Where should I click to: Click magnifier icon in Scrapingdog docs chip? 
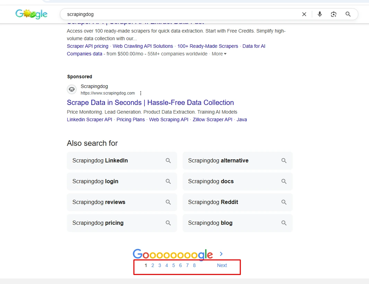(x=284, y=181)
